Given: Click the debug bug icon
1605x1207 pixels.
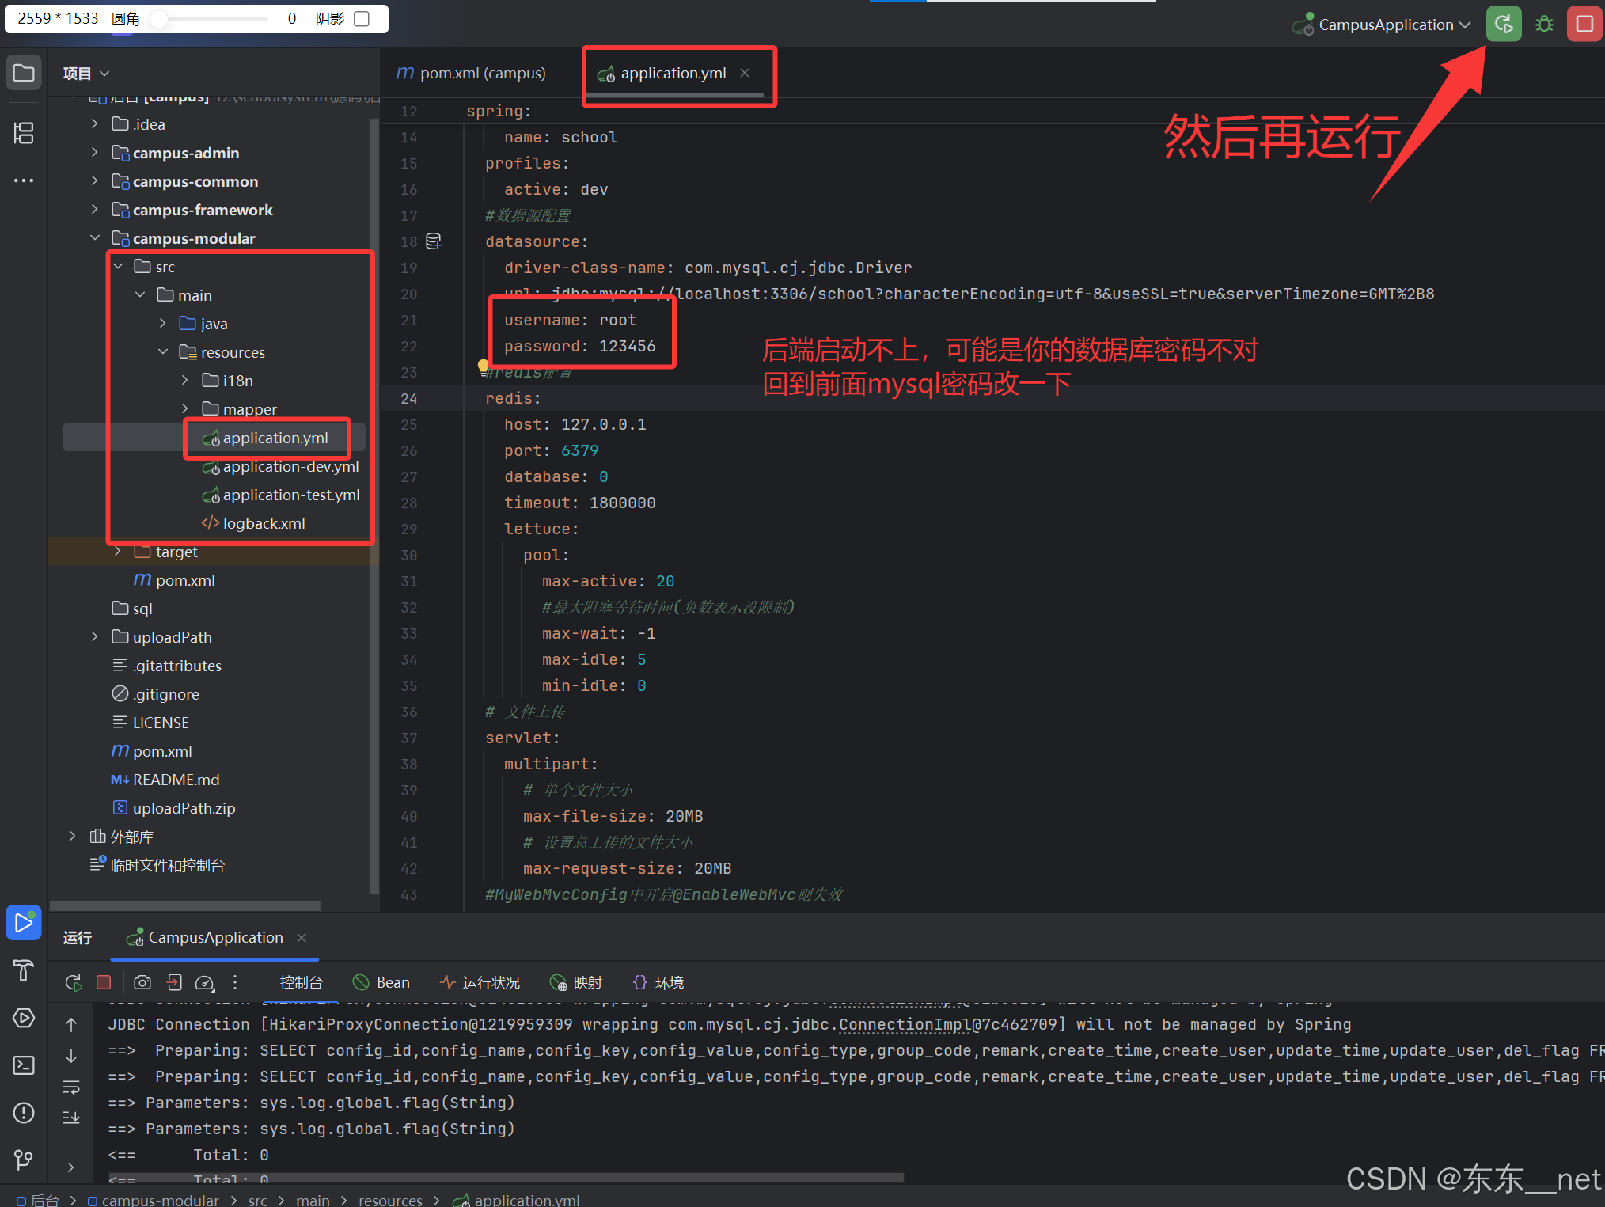Looking at the screenshot, I should tap(1544, 25).
